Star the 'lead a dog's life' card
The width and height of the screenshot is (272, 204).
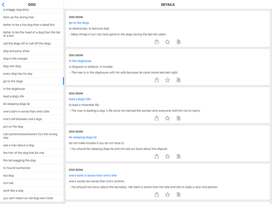click(x=168, y=118)
